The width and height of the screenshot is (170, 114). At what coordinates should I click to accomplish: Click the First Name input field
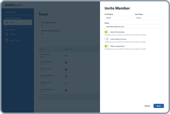(119, 18)
